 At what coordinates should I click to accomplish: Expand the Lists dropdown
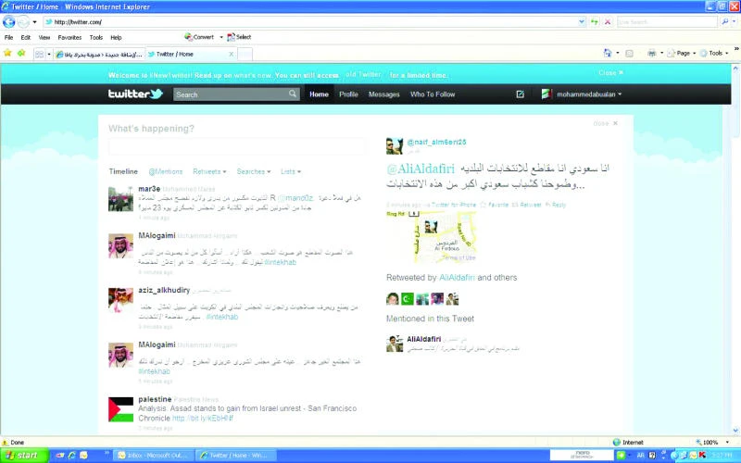click(x=291, y=171)
